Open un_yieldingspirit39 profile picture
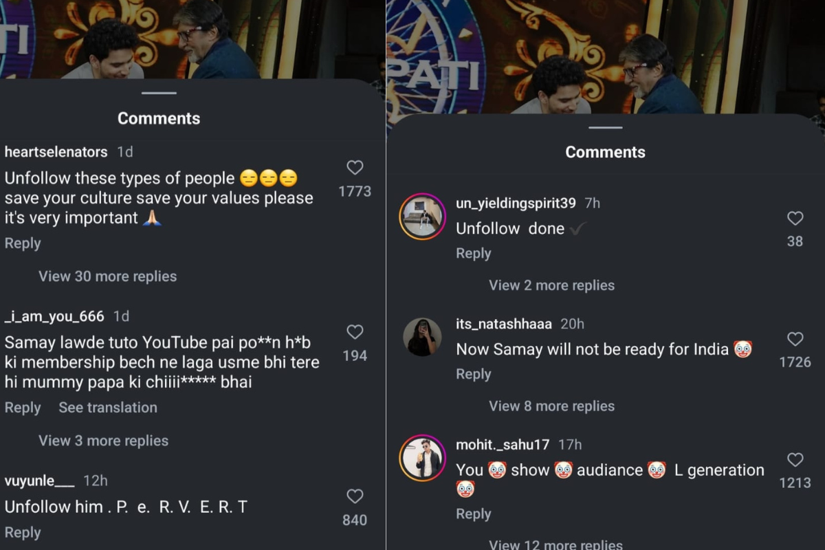This screenshot has width=825, height=550. point(422,217)
